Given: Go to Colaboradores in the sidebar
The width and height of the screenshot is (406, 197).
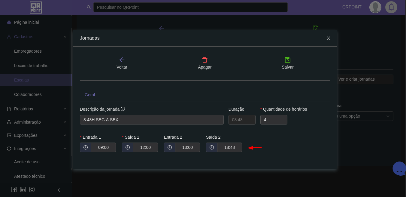Looking at the screenshot, I should coord(28,94).
